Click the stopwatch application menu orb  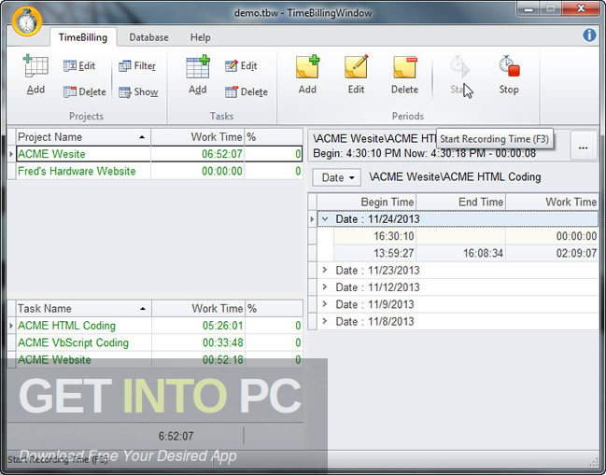26,21
